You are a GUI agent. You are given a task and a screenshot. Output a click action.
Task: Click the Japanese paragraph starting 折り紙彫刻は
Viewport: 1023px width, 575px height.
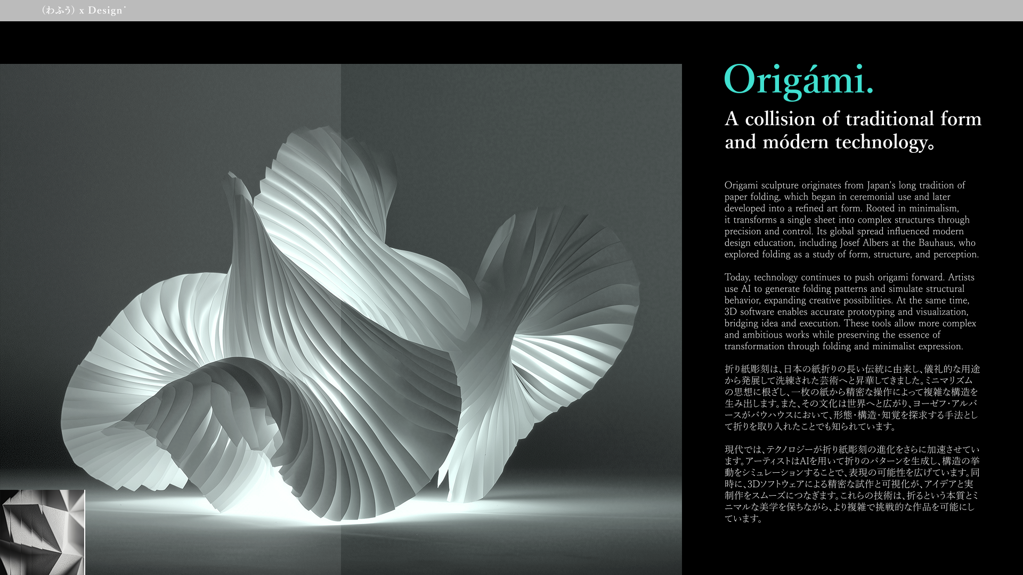[851, 397]
